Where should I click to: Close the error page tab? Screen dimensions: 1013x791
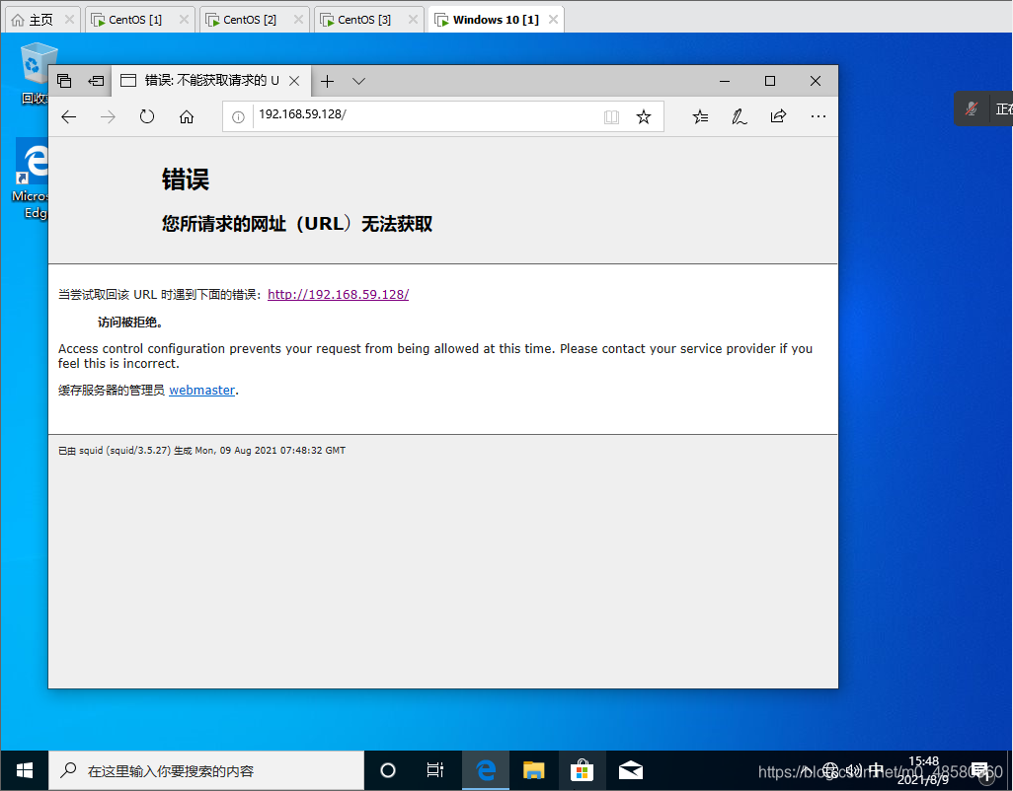pos(294,81)
